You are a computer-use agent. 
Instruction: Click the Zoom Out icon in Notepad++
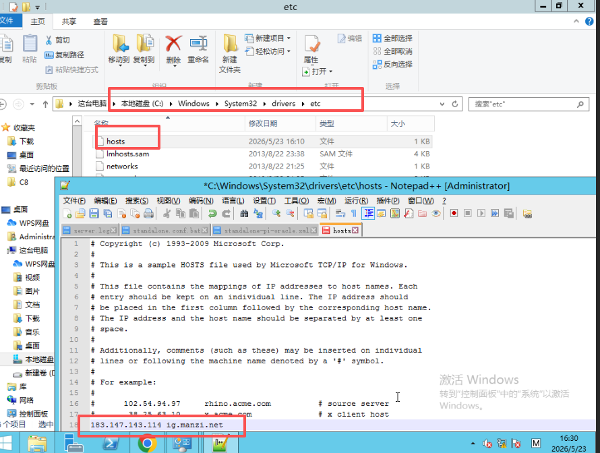click(290, 214)
